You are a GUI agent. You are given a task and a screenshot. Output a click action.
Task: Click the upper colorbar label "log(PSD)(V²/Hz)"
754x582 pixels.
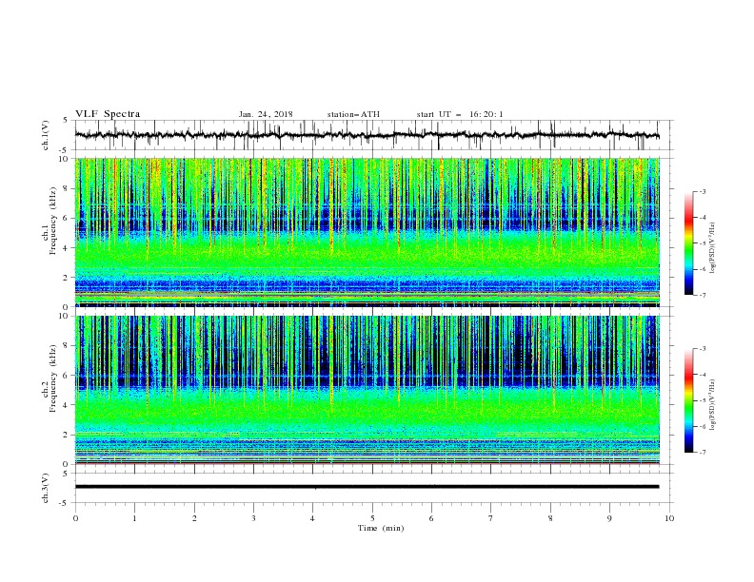click(713, 248)
